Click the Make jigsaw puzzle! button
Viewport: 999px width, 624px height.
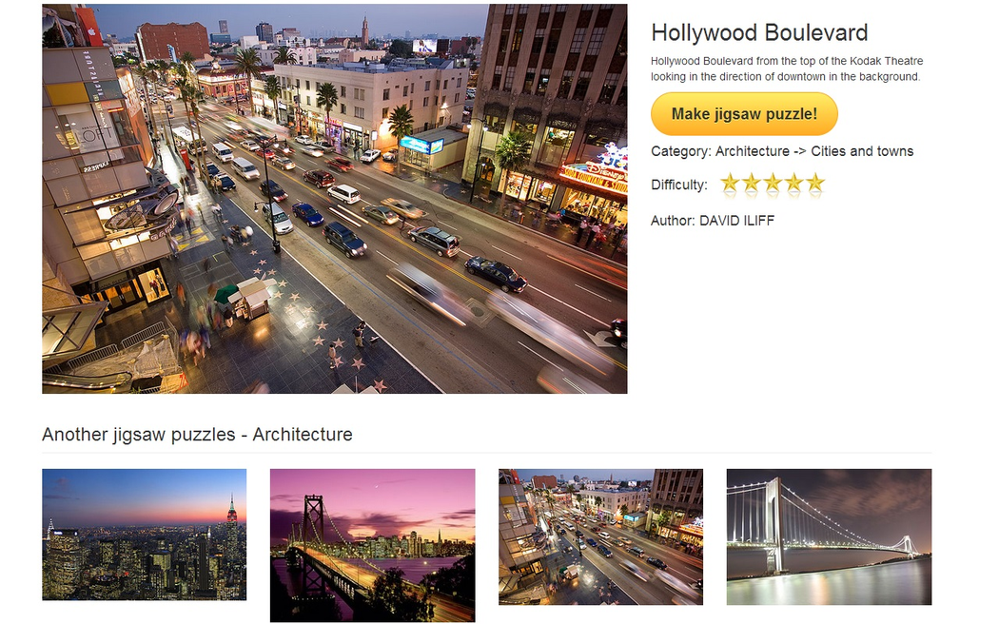pos(744,114)
